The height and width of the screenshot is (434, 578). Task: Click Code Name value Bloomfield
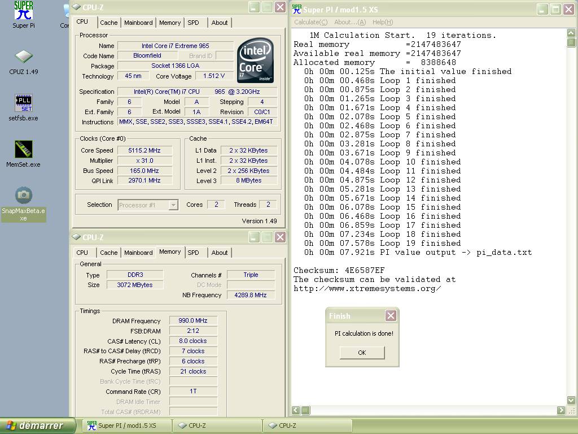[147, 55]
